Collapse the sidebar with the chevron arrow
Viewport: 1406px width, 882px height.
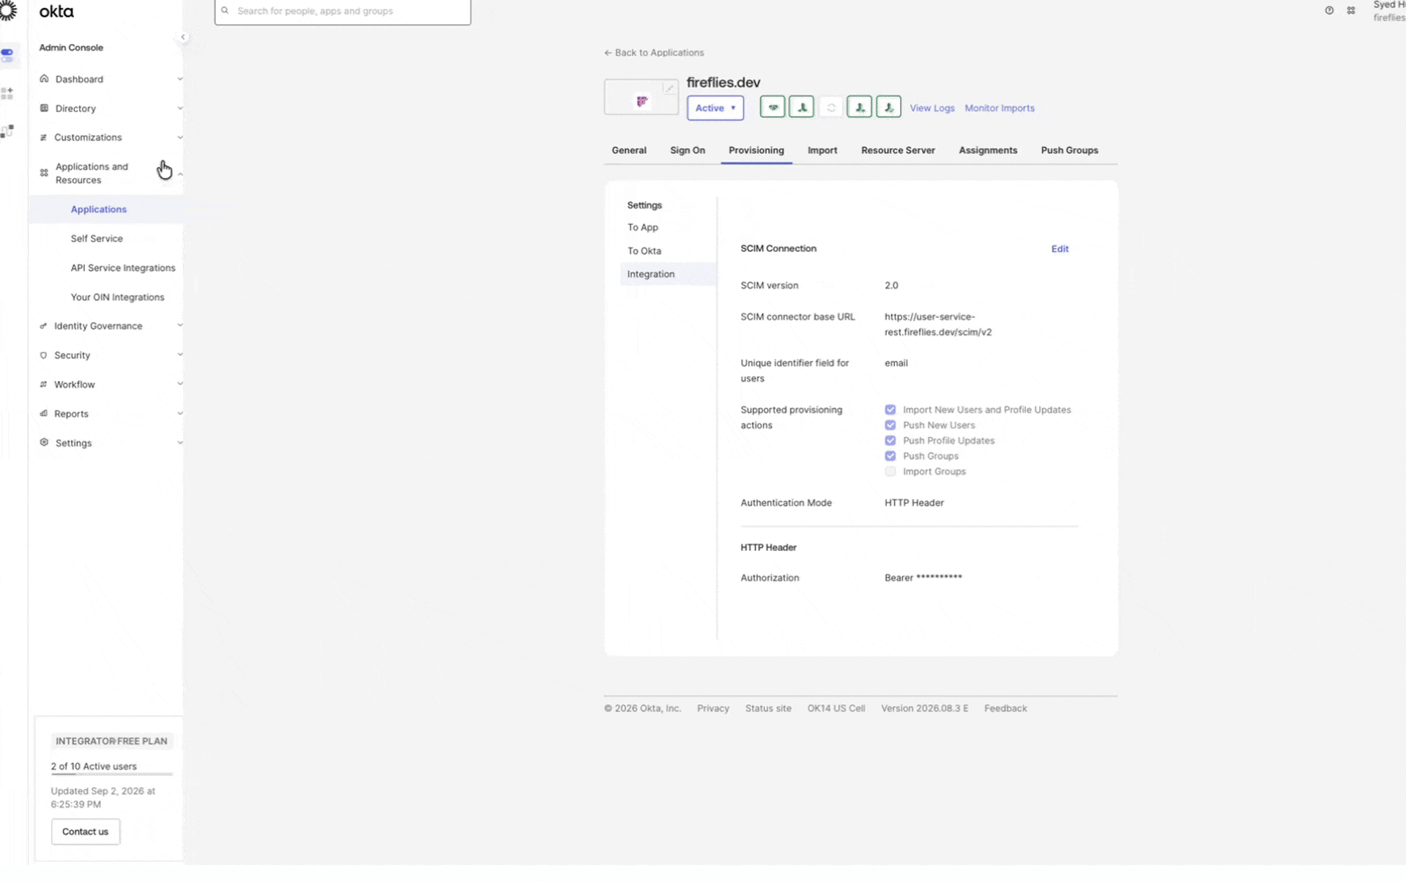point(183,37)
